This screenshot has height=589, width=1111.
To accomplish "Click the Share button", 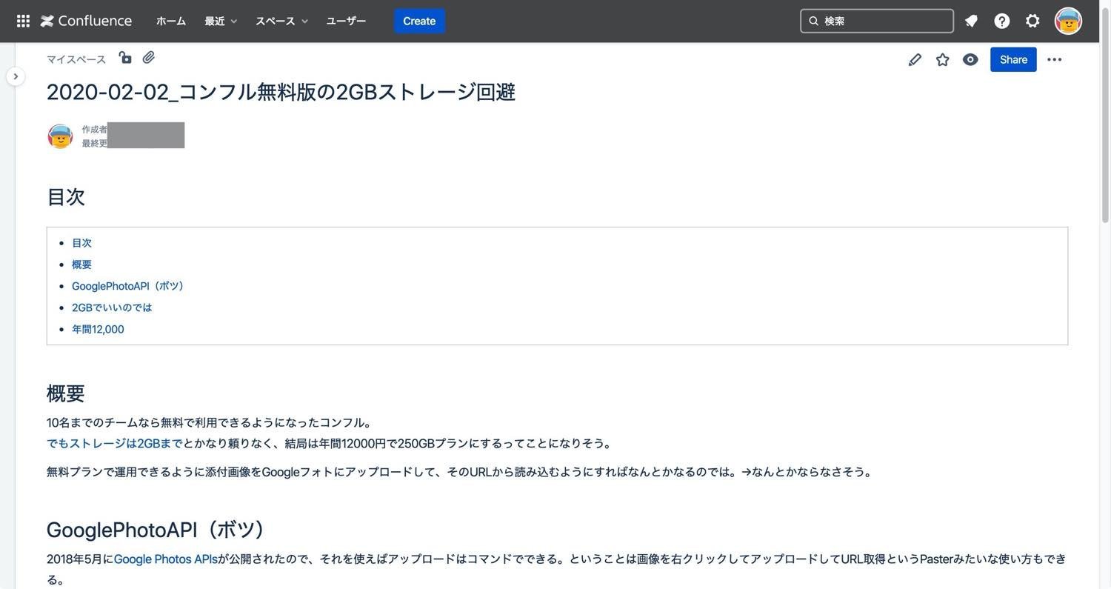I will coord(1013,59).
